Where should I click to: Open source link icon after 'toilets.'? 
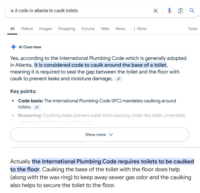37,107
